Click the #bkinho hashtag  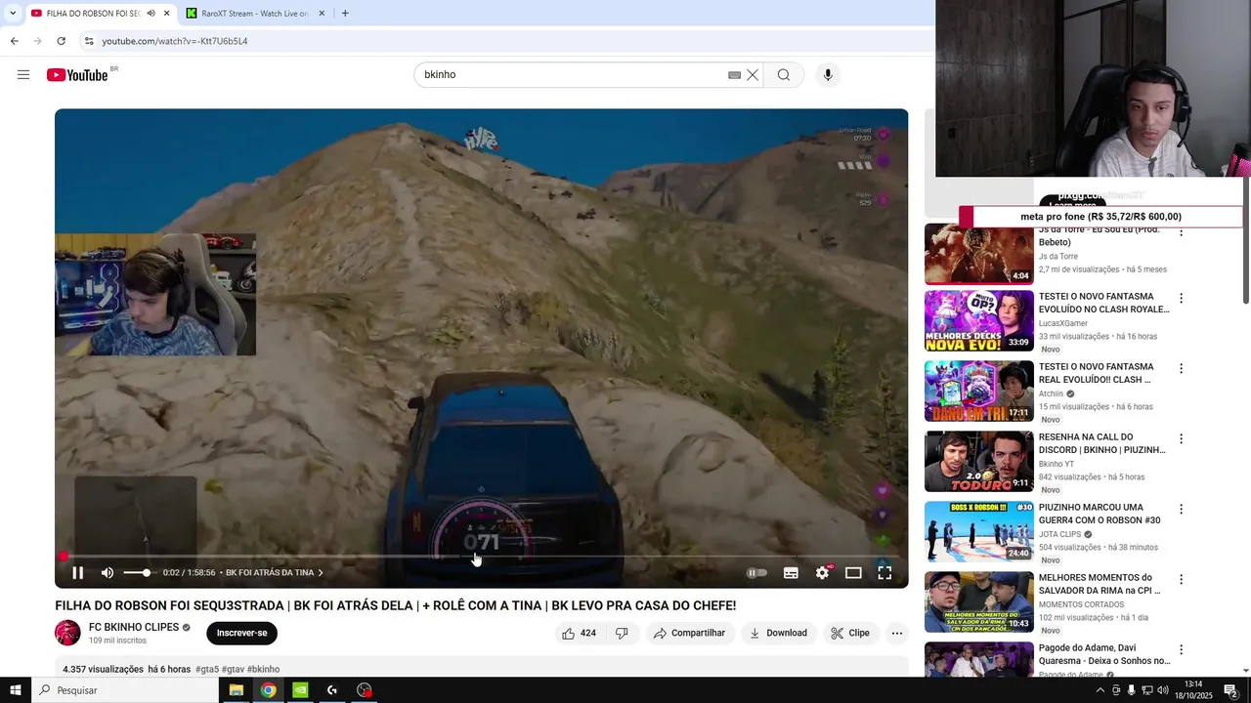(x=264, y=670)
